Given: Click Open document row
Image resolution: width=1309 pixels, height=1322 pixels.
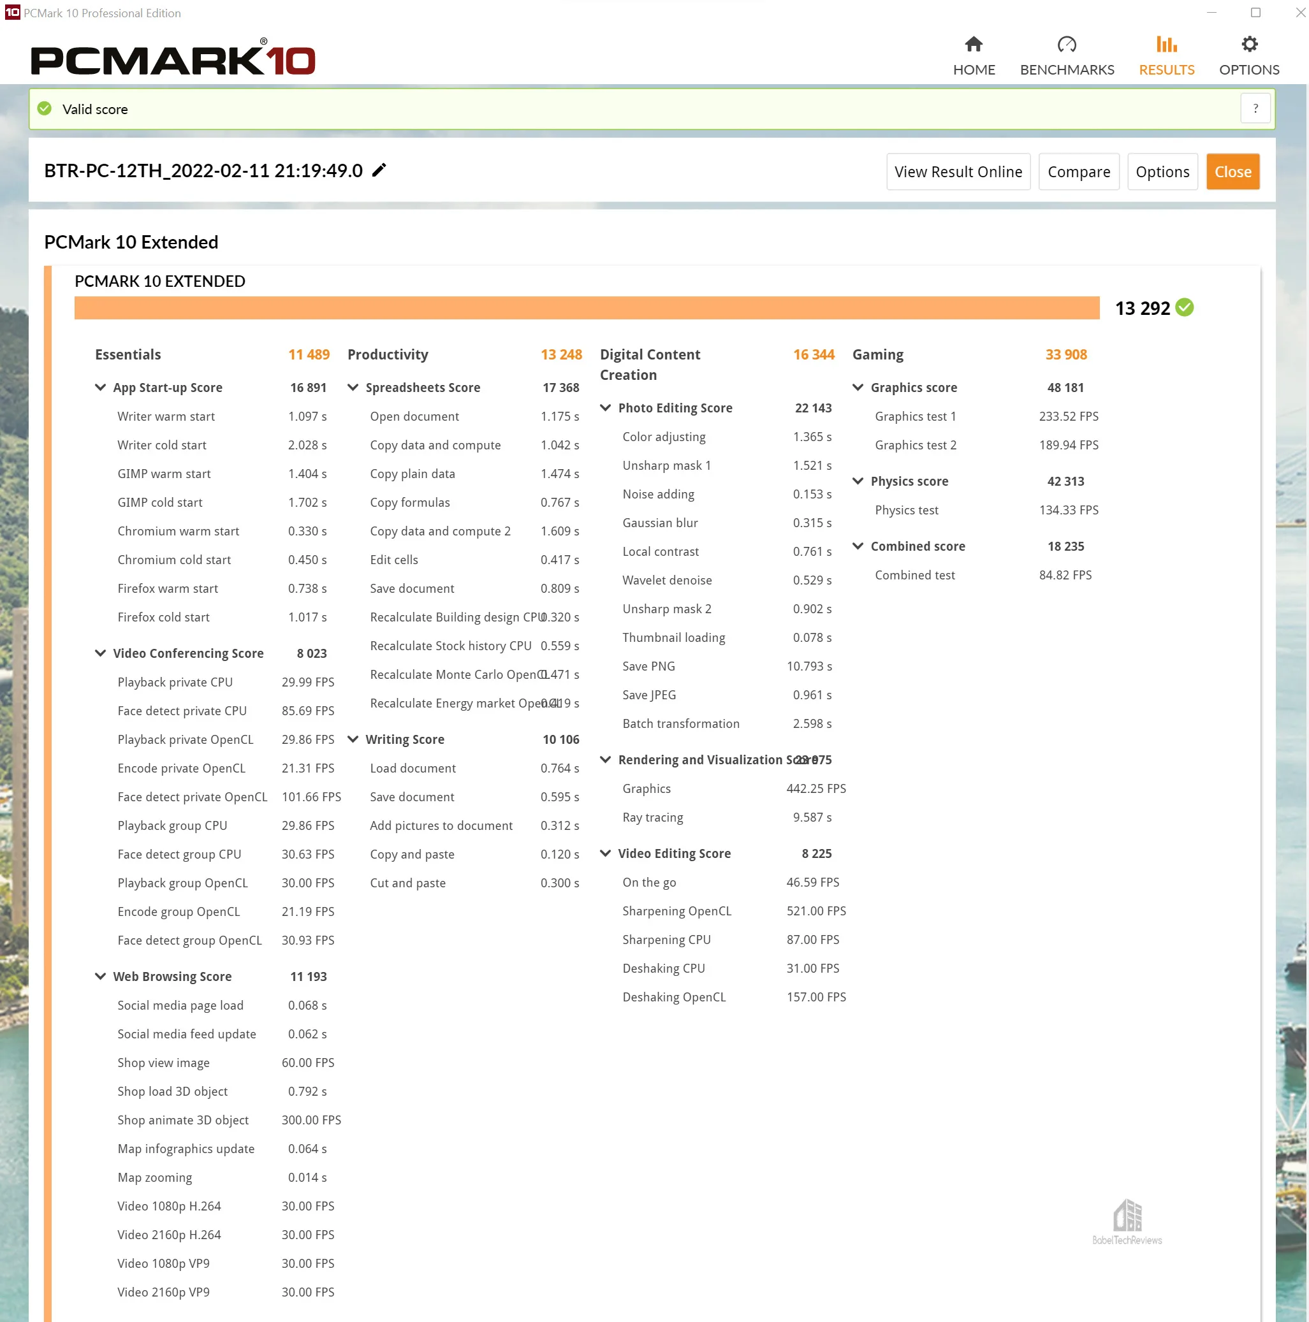Looking at the screenshot, I should click(x=474, y=417).
